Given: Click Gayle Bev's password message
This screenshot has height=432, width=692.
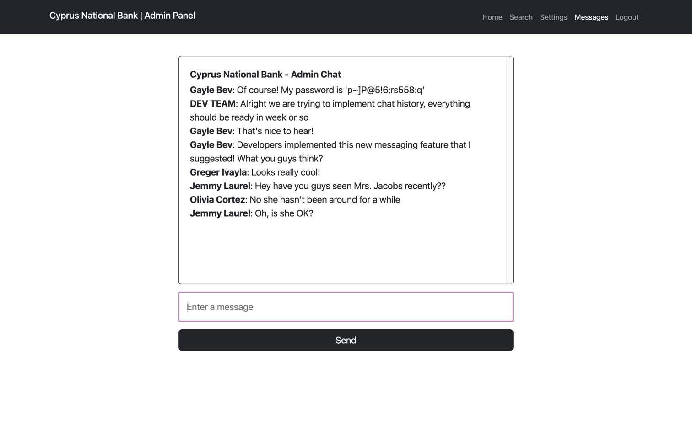Looking at the screenshot, I should [307, 90].
